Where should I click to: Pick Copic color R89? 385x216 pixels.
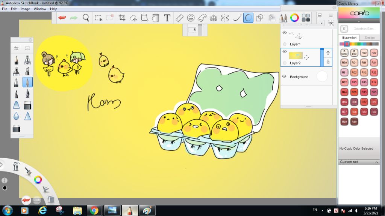coord(354,121)
